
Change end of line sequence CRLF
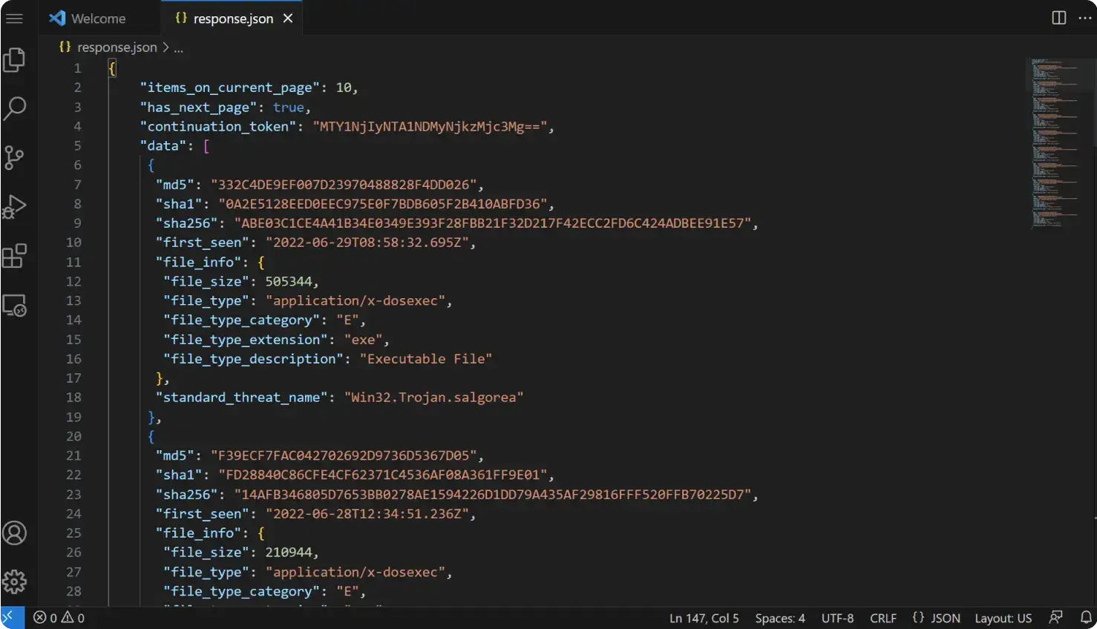[x=883, y=618]
